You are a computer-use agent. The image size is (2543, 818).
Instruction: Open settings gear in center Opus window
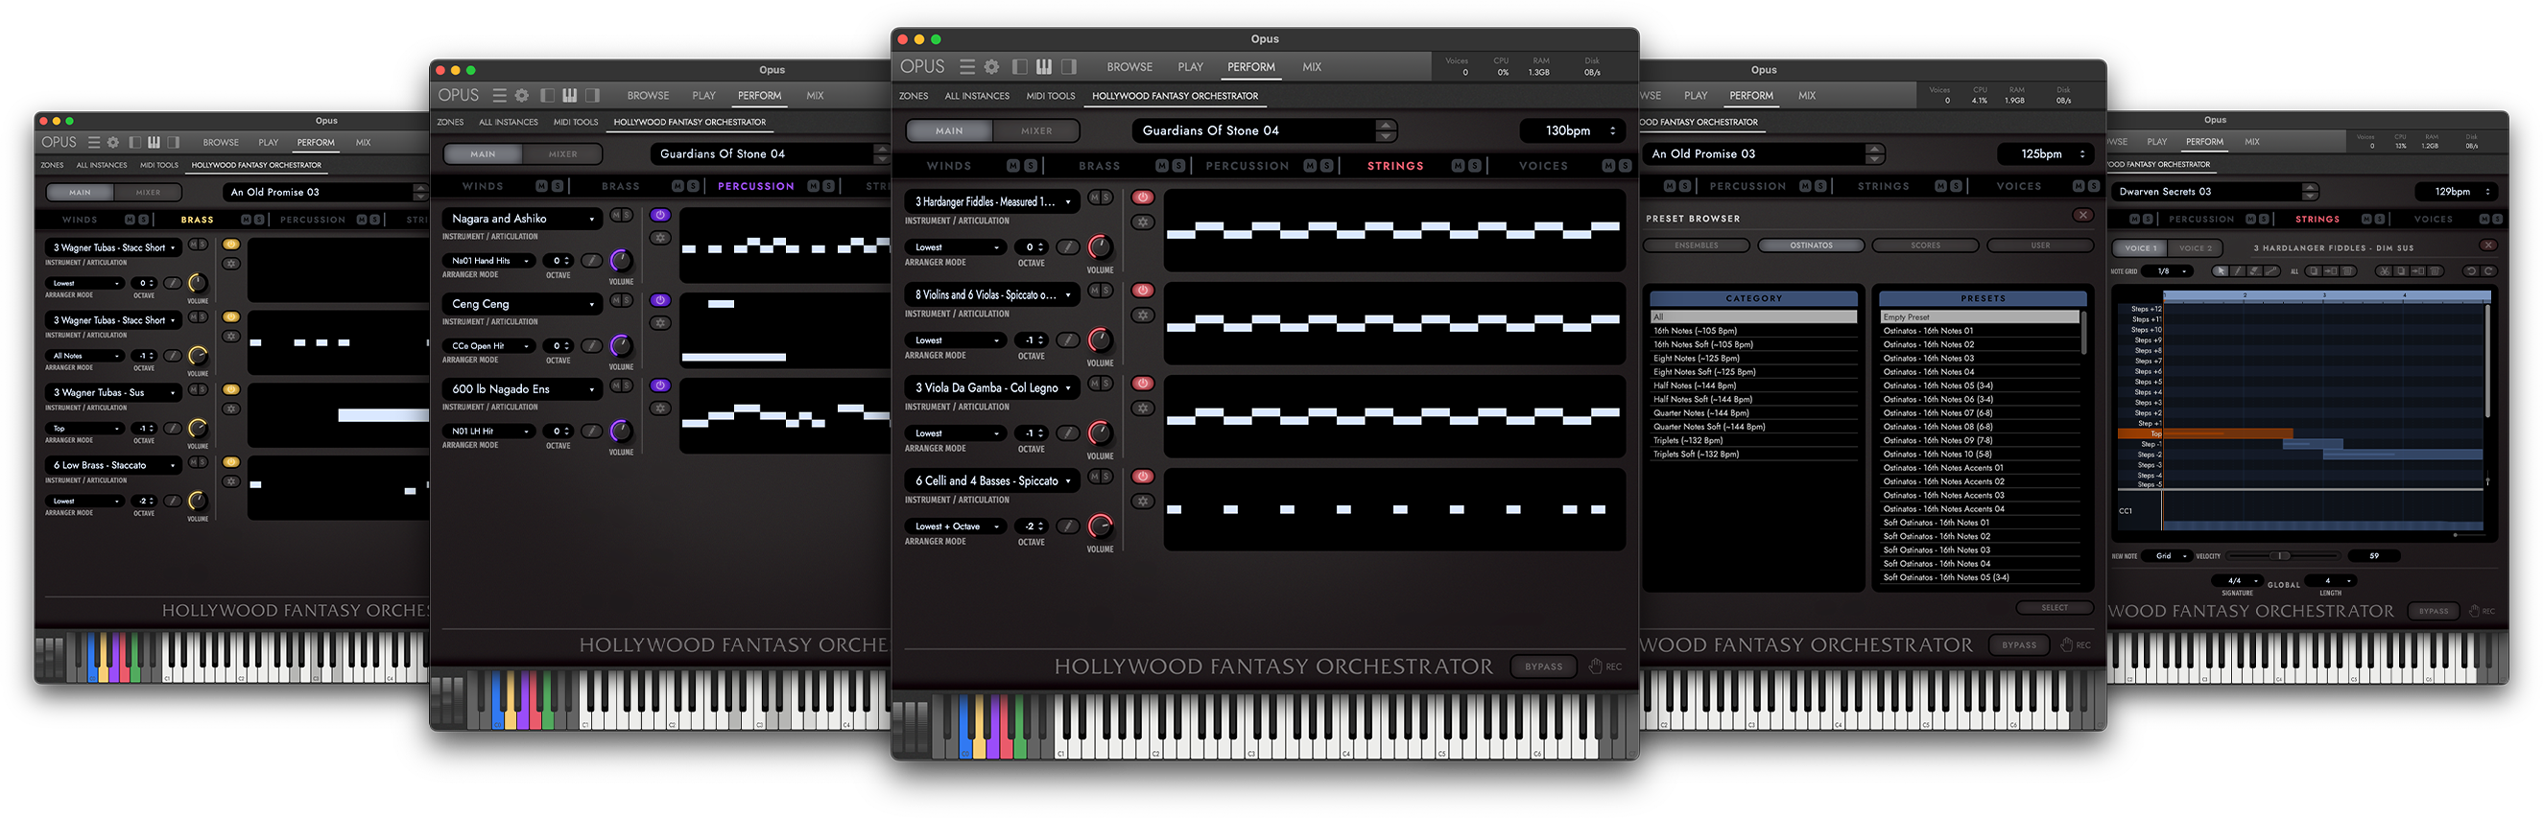click(x=991, y=67)
